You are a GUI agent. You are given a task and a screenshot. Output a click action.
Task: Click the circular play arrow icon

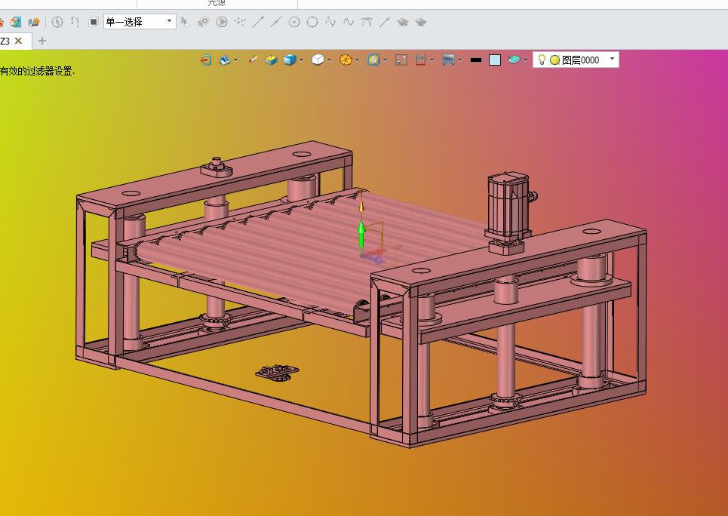click(x=222, y=22)
